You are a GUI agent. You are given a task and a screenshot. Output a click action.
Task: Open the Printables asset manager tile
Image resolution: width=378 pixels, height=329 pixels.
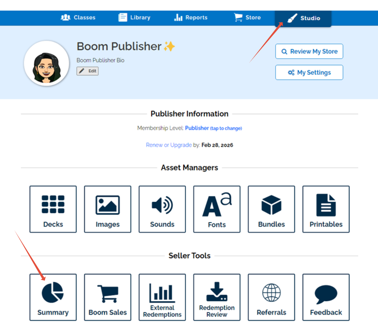click(326, 209)
